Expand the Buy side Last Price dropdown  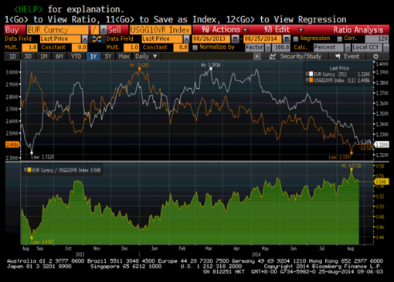(84, 39)
